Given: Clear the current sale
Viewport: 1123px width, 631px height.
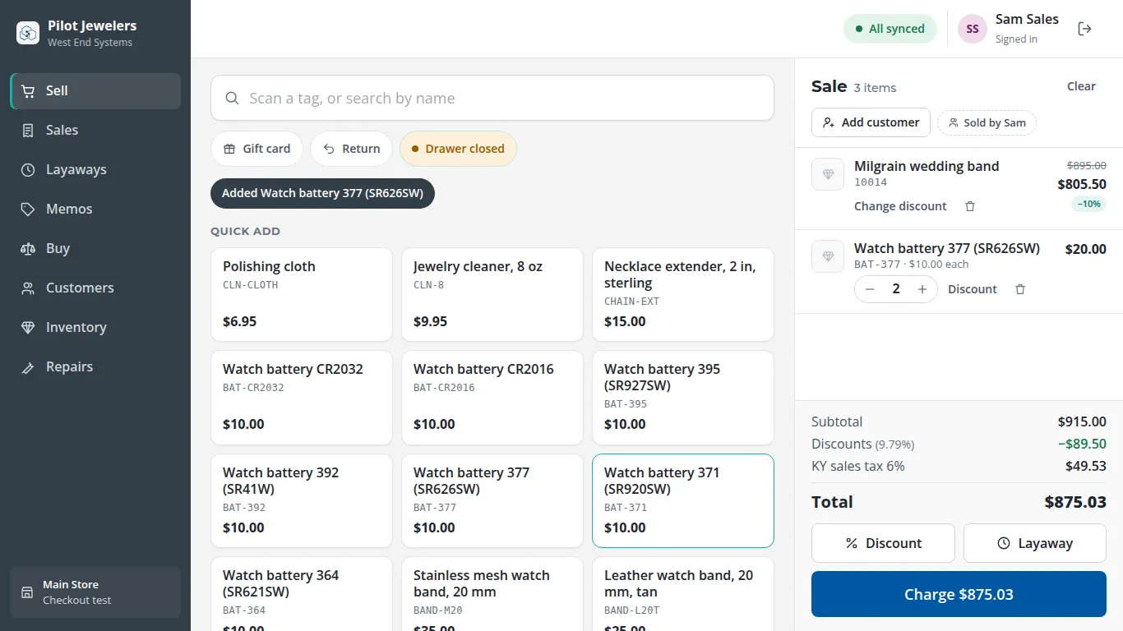Looking at the screenshot, I should coord(1081,86).
